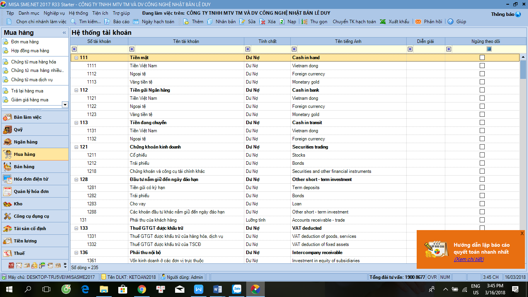528x297 pixels.
Task: Toggle checkbox on the 131 account row
Action: (x=482, y=220)
